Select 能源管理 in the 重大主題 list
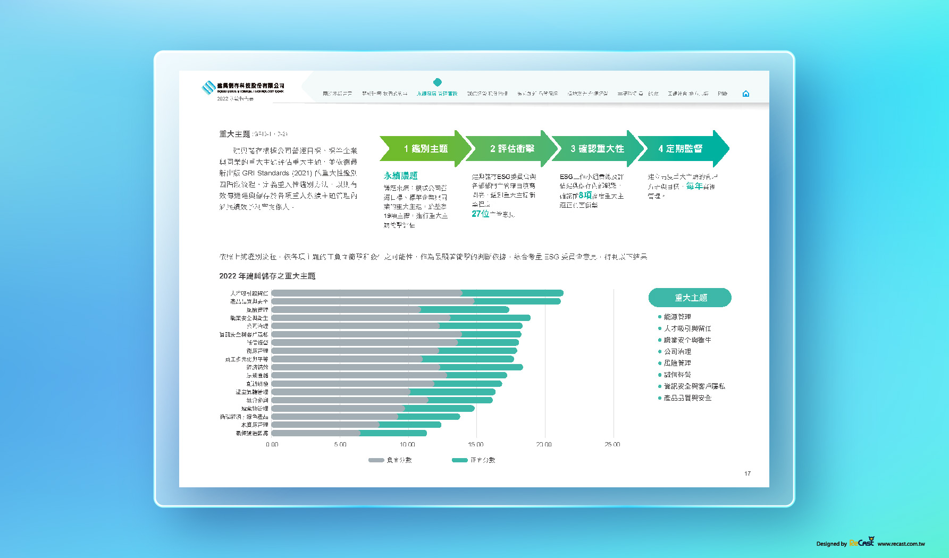This screenshot has height=558, width=949. point(677,317)
